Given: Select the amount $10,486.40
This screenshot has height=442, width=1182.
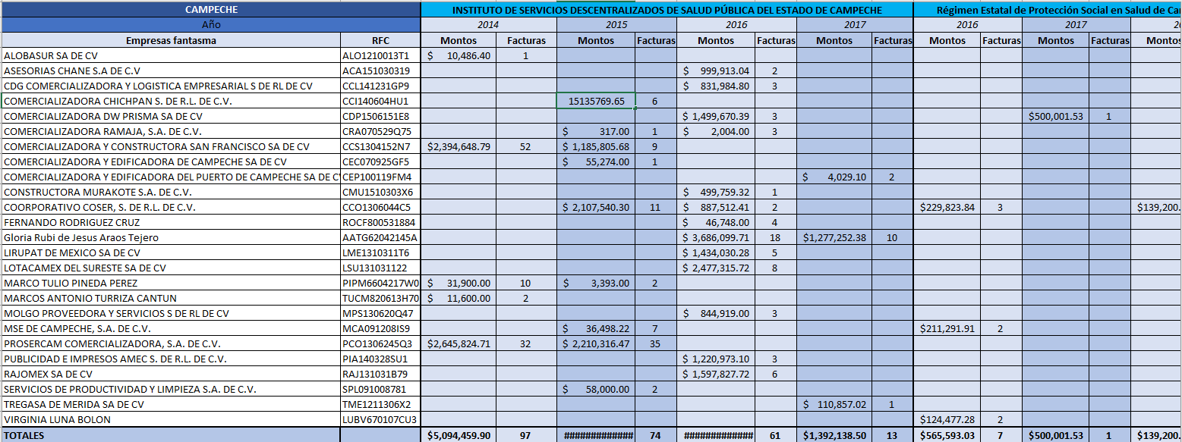Looking at the screenshot, I should 459,55.
